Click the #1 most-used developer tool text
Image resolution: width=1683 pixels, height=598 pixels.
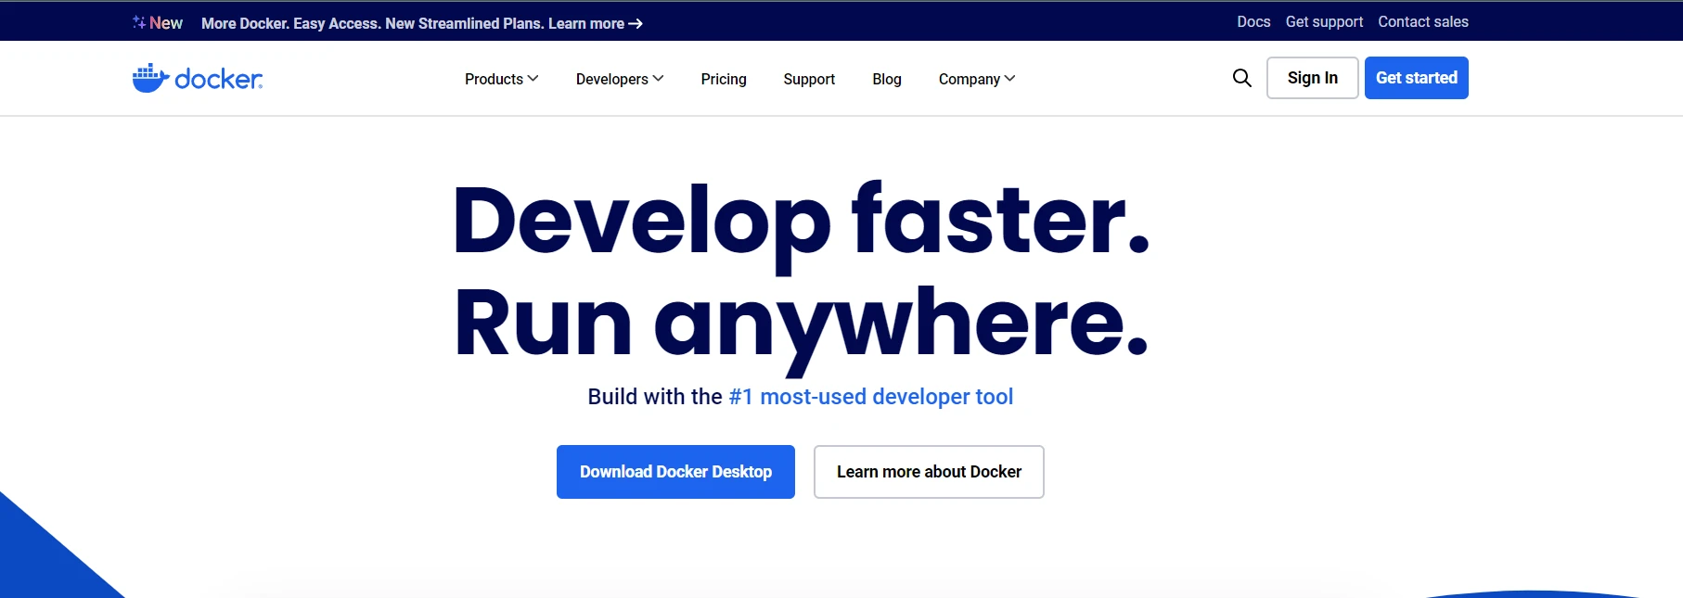point(870,397)
